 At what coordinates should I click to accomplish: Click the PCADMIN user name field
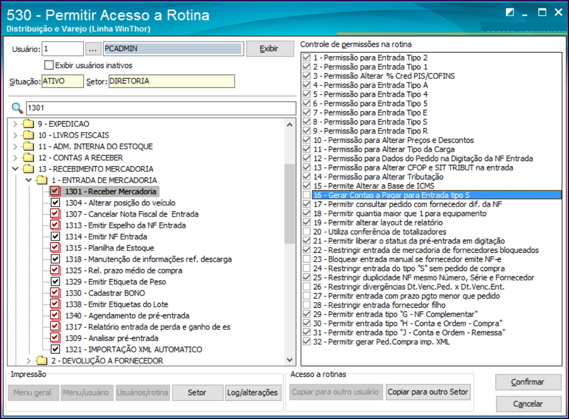pyautogui.click(x=174, y=48)
